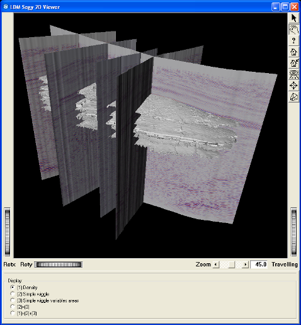Choose Simple wiggle variables areas option
Viewport: 301px width, 325px height.
pyautogui.click(x=45, y=300)
